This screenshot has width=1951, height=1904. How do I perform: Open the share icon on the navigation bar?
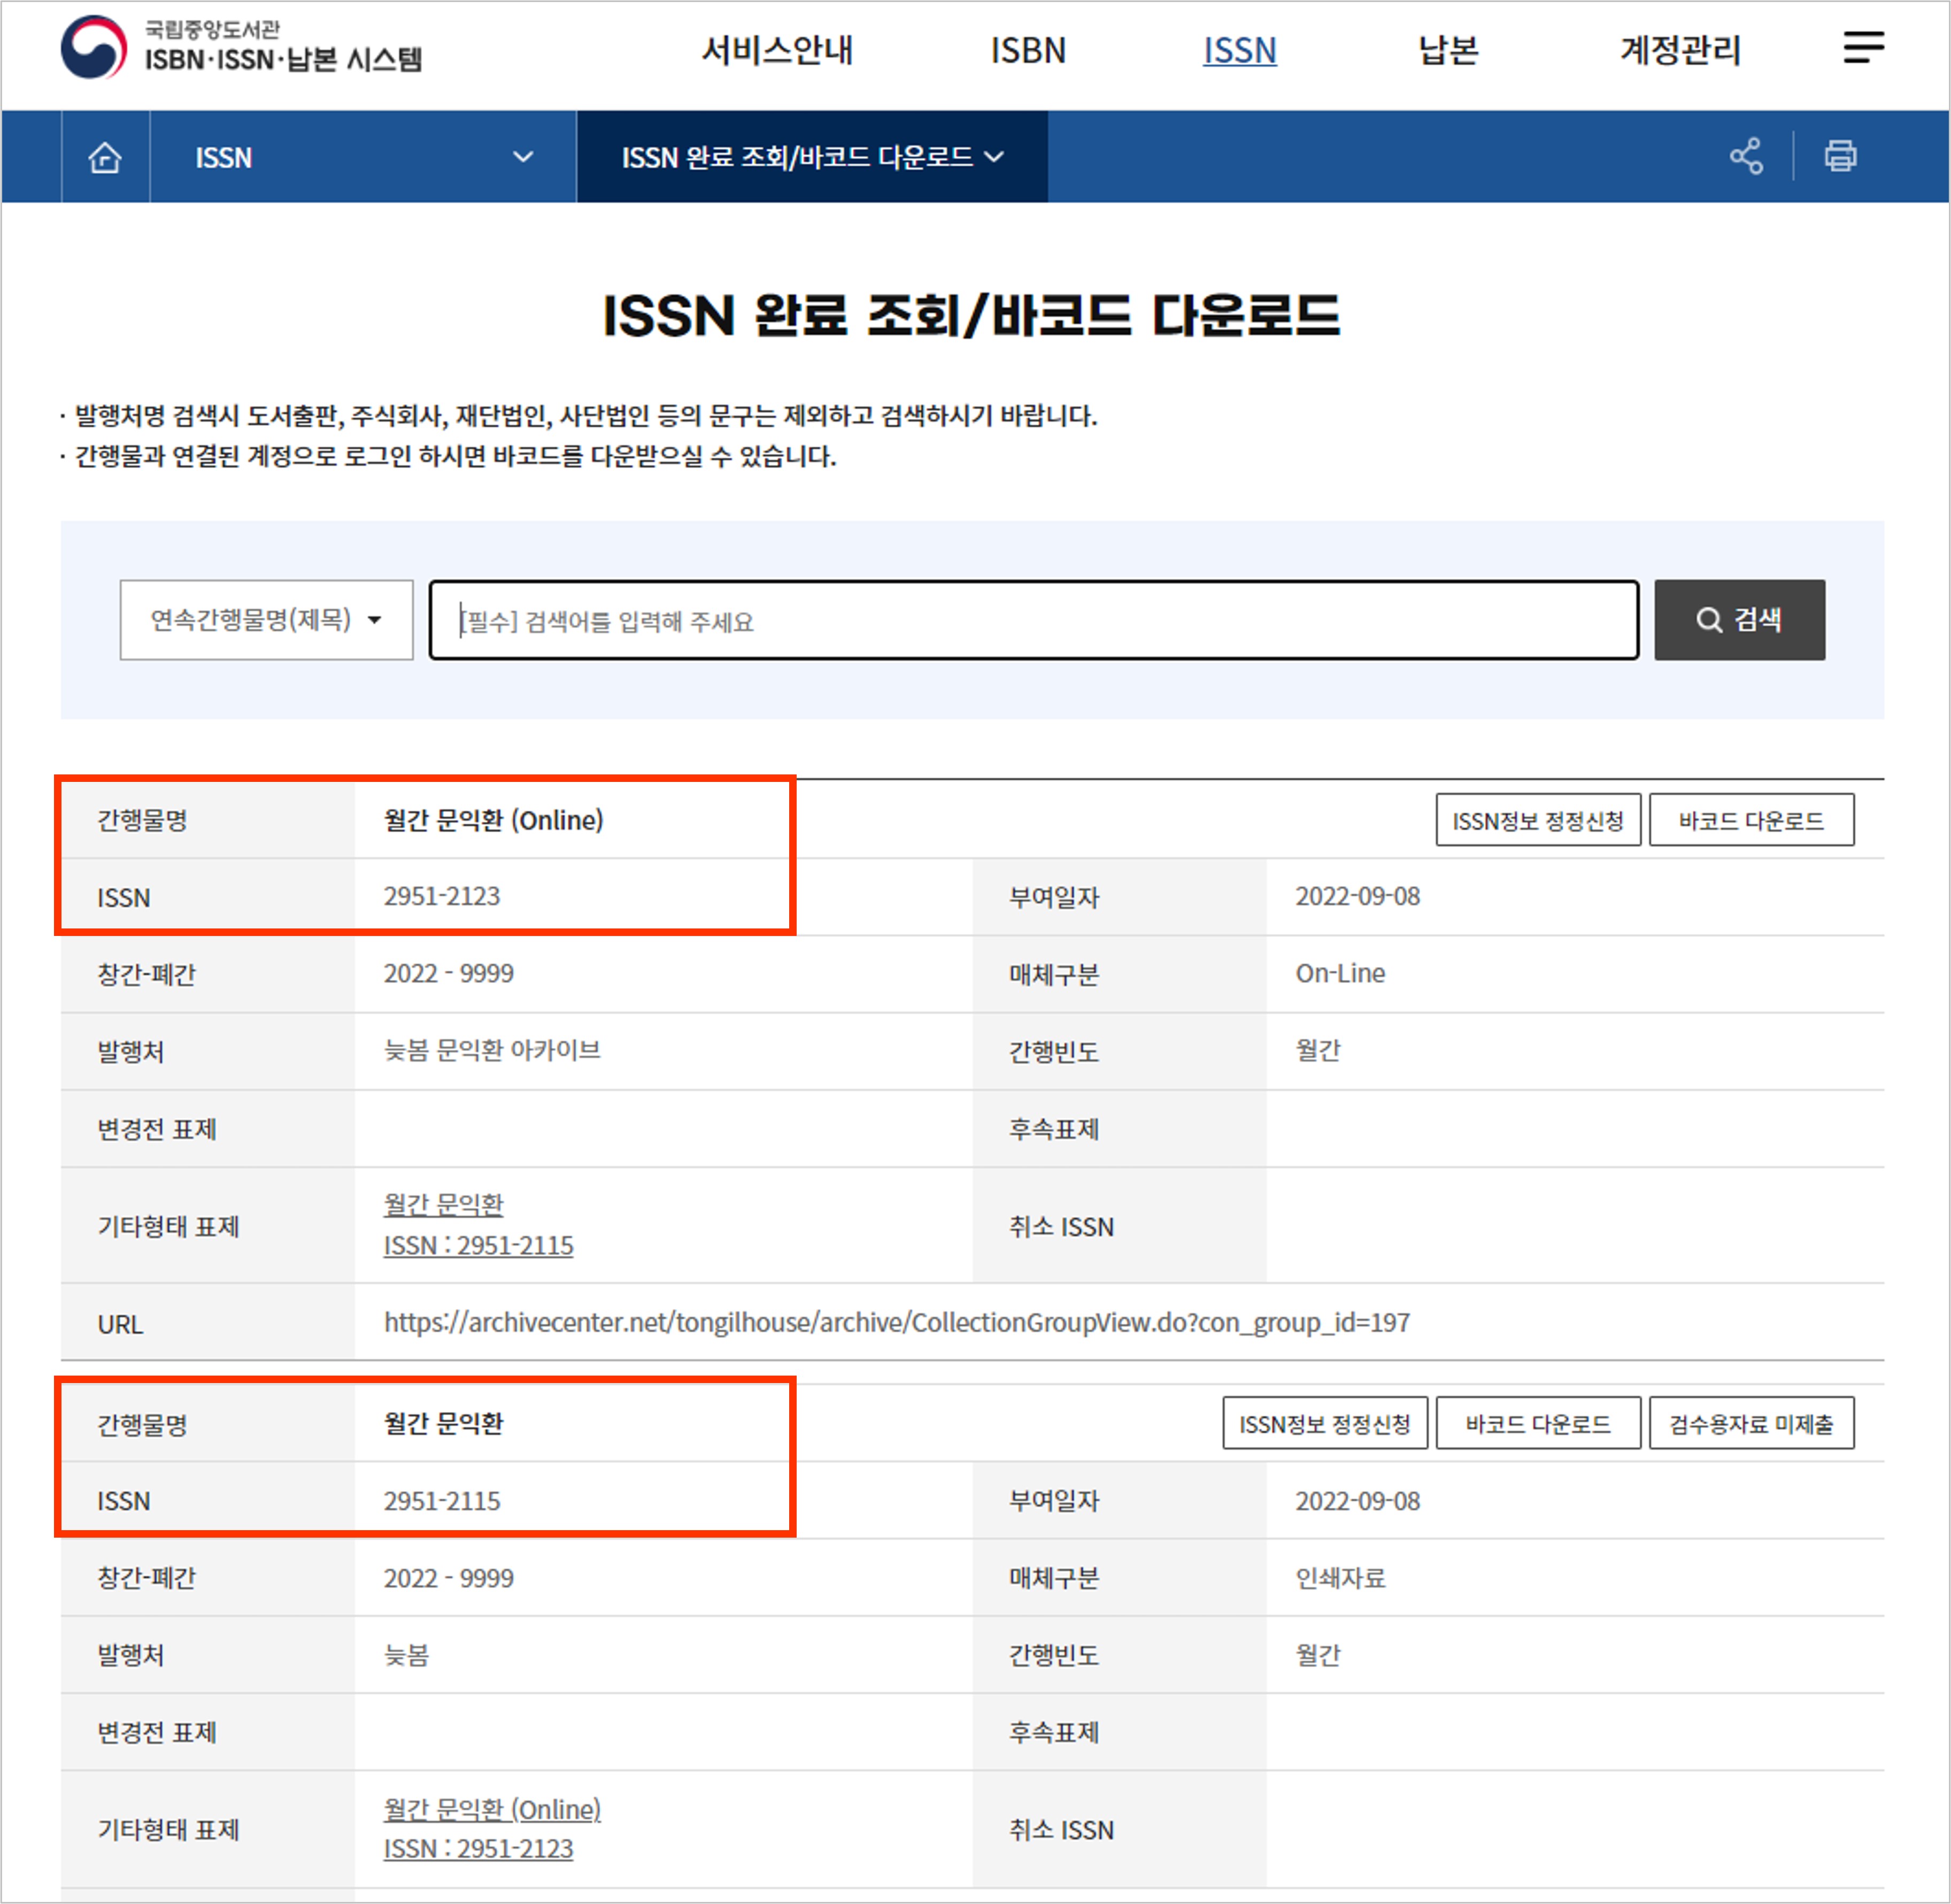[x=1745, y=156]
